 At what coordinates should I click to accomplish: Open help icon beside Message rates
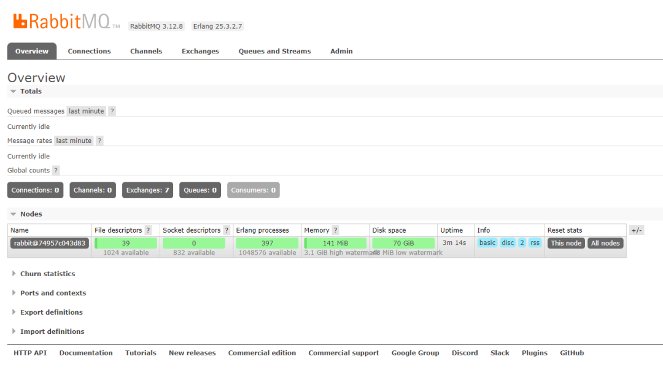pos(100,141)
